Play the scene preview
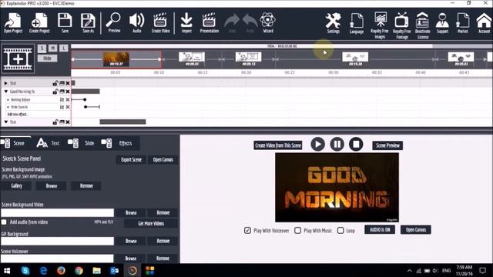Image resolution: width=493 pixels, height=277 pixels. pyautogui.click(x=317, y=145)
